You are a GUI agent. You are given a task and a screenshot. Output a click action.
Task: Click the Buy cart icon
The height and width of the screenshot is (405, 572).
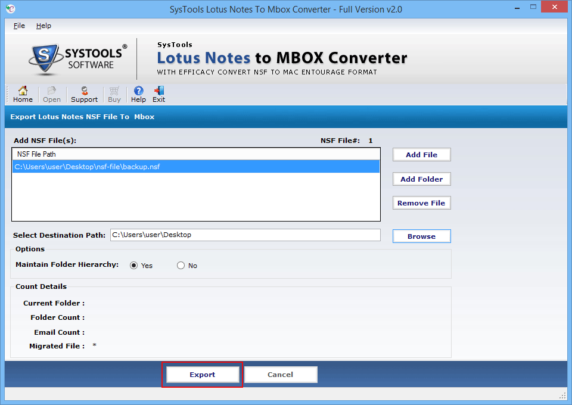(114, 95)
